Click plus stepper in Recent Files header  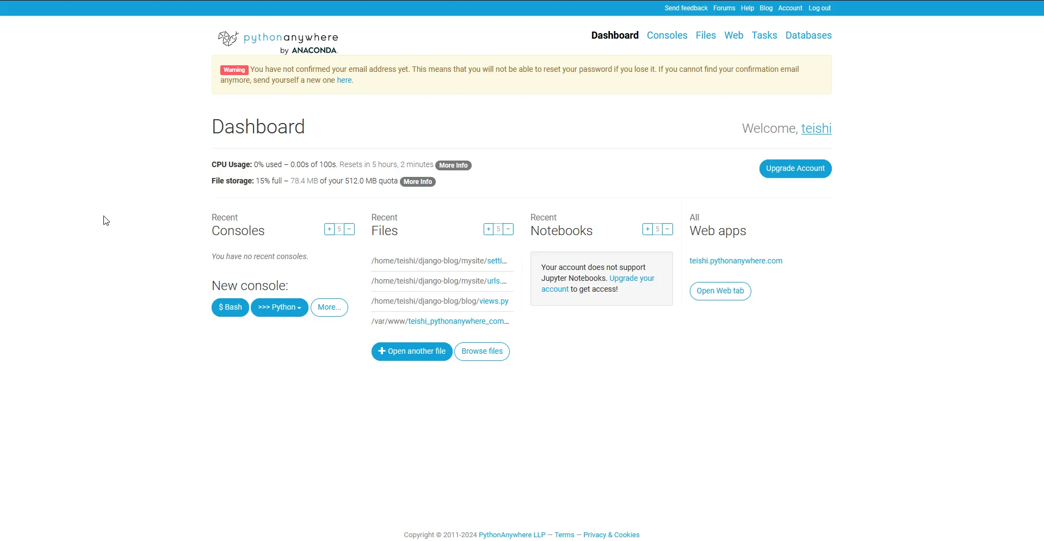click(489, 229)
